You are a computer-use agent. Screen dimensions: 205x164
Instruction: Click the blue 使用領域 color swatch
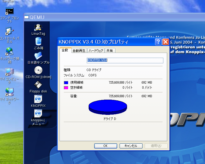pos(66,83)
